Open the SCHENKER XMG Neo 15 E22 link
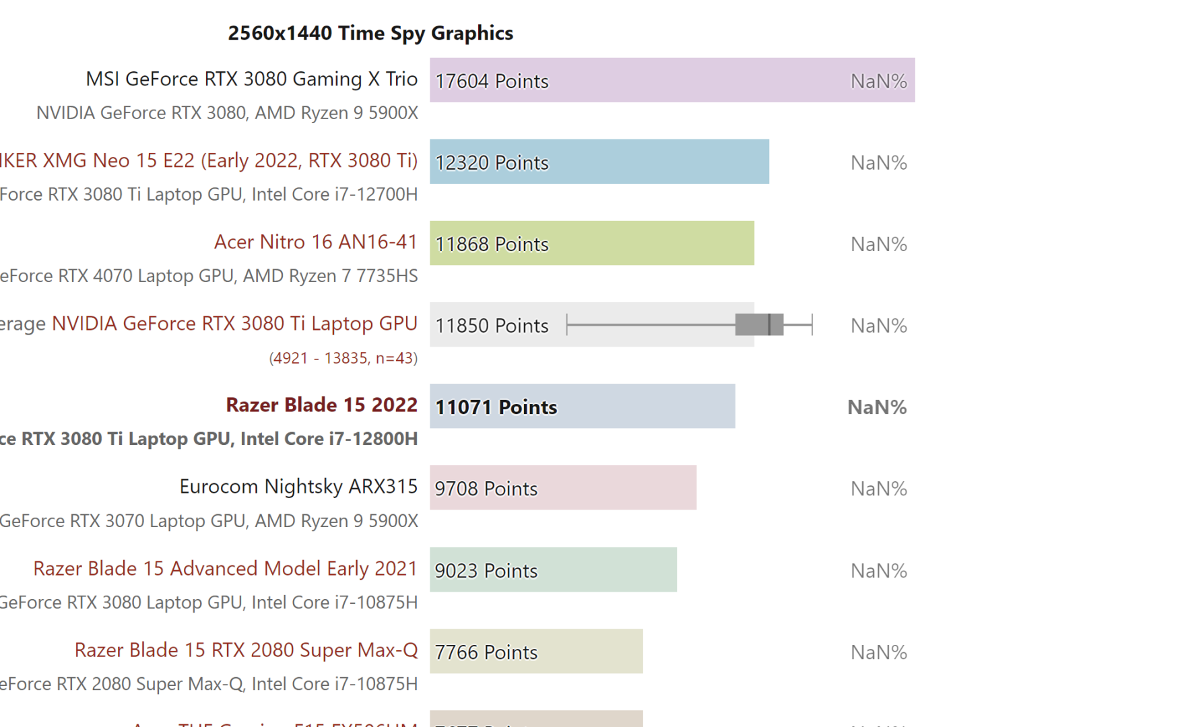 click(209, 161)
